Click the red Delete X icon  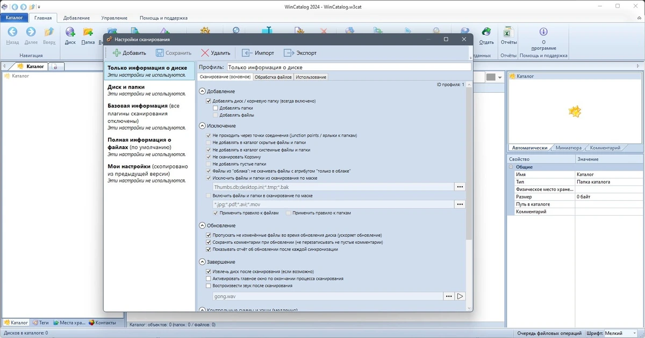[x=205, y=53]
